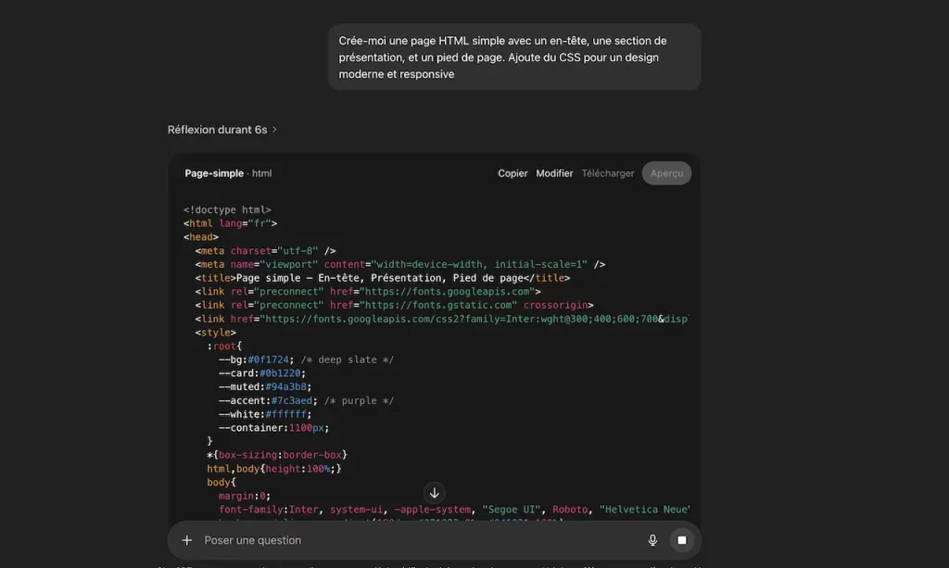Switch to the Aperçu preview mode
Screen dimensions: 949x568
(666, 173)
